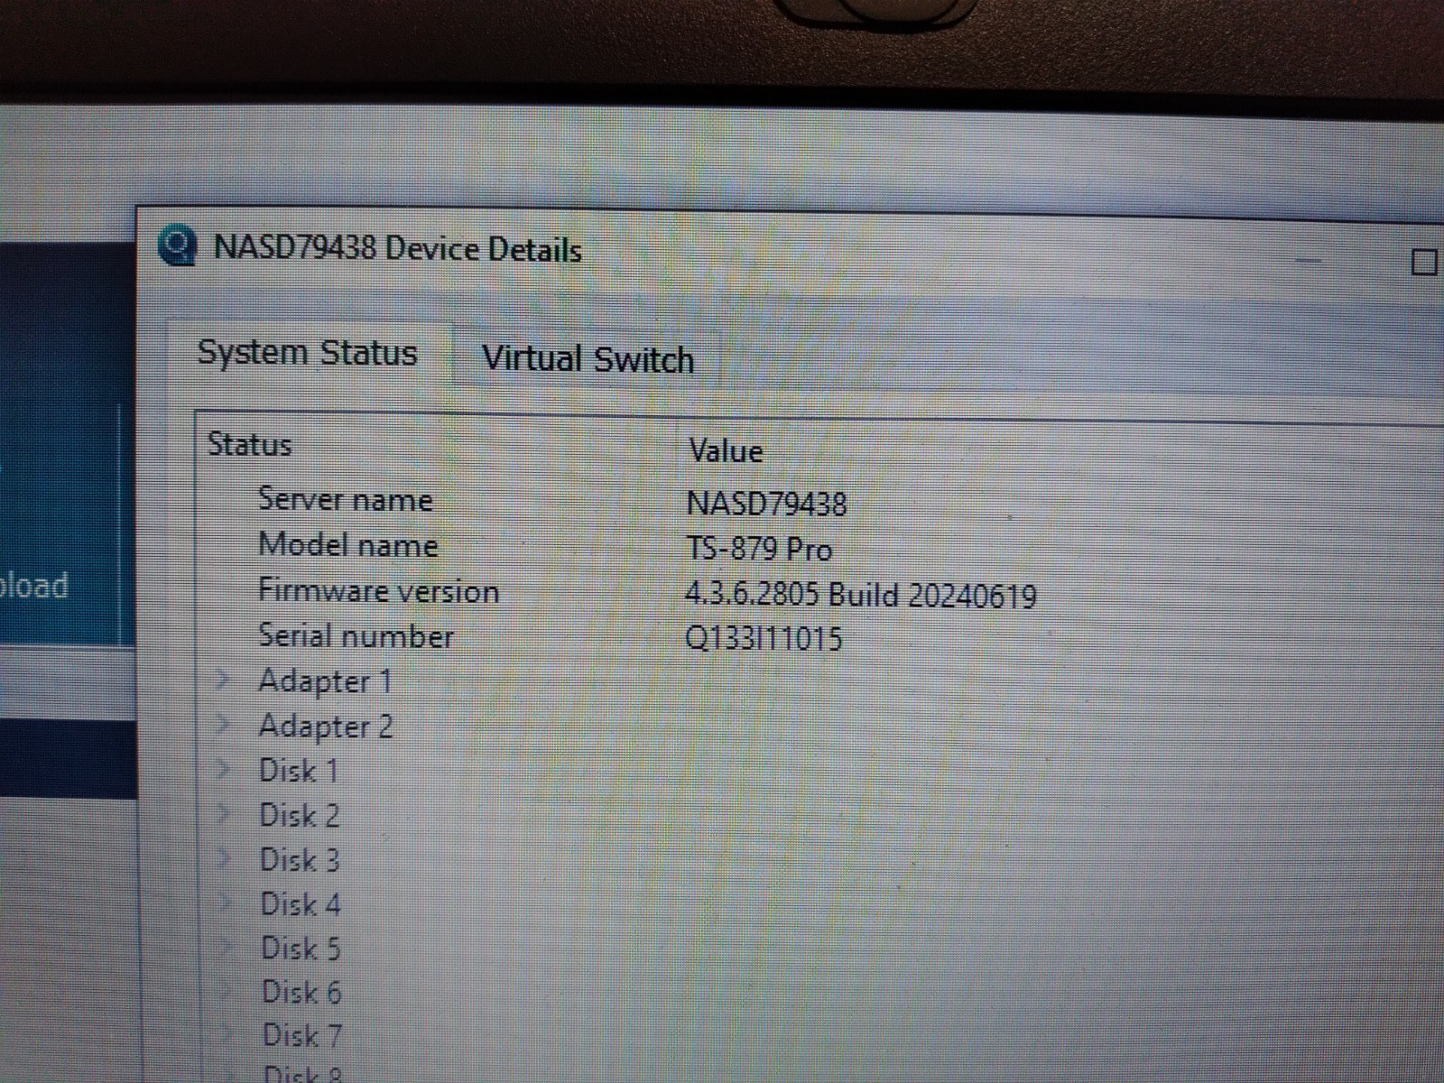Expand the Adapter 1 entry
This screenshot has width=1444, height=1083.
click(223, 680)
